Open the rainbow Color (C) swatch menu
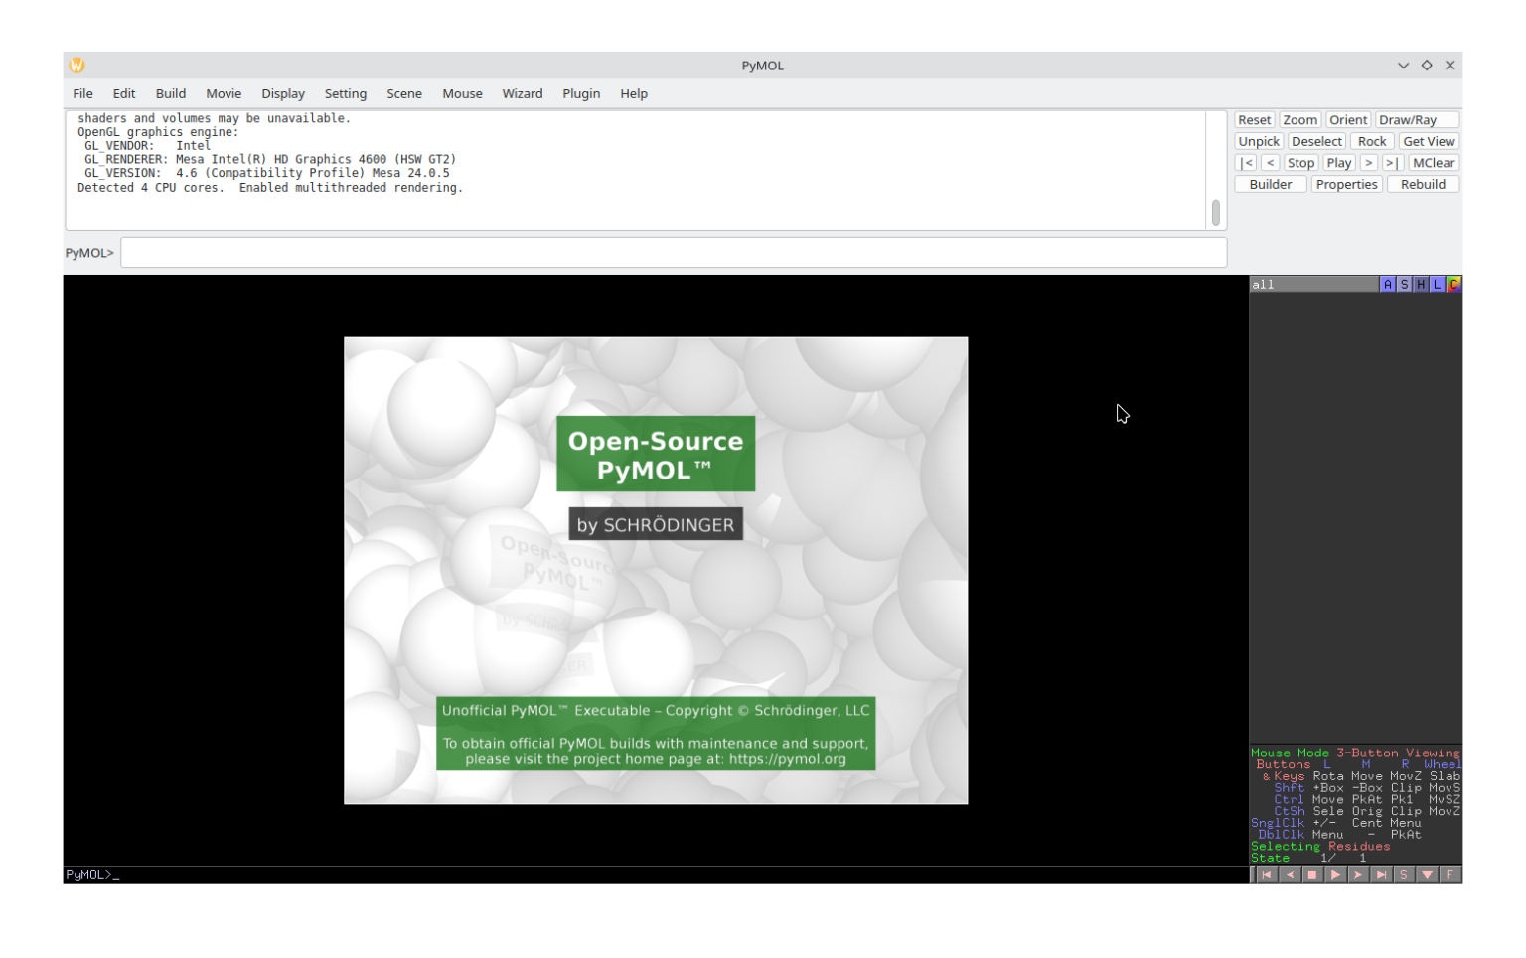This screenshot has height=958, width=1526. pyautogui.click(x=1453, y=284)
